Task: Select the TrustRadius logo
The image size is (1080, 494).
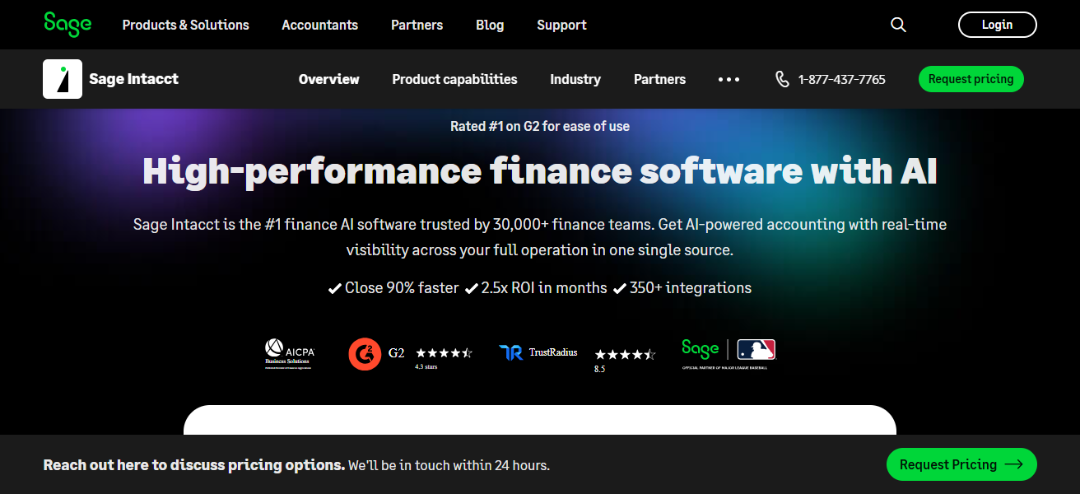Action: click(x=538, y=352)
